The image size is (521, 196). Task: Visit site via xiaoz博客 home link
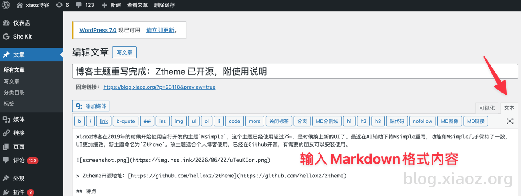[33, 5]
